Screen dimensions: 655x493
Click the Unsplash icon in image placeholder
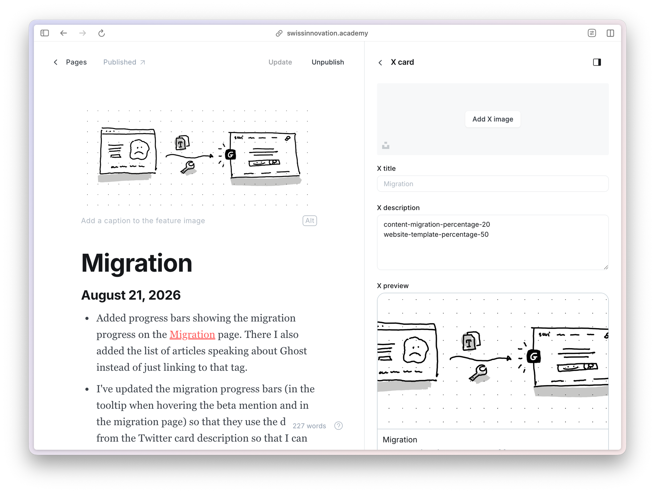point(386,145)
